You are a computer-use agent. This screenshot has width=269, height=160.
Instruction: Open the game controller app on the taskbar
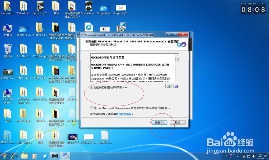click(x=55, y=156)
